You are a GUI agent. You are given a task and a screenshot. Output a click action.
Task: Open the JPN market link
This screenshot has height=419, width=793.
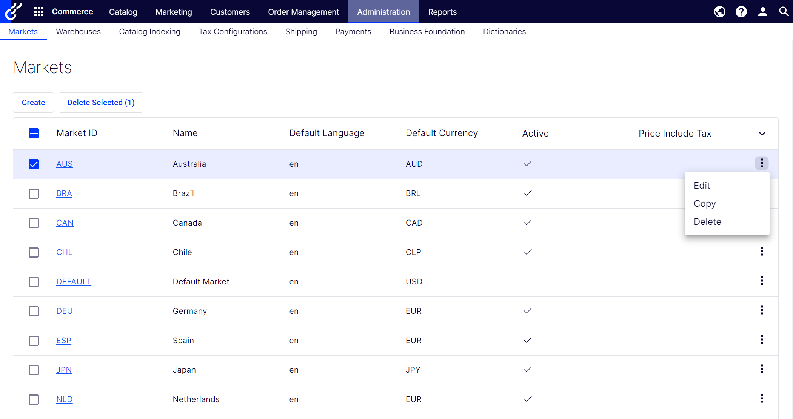click(x=64, y=370)
